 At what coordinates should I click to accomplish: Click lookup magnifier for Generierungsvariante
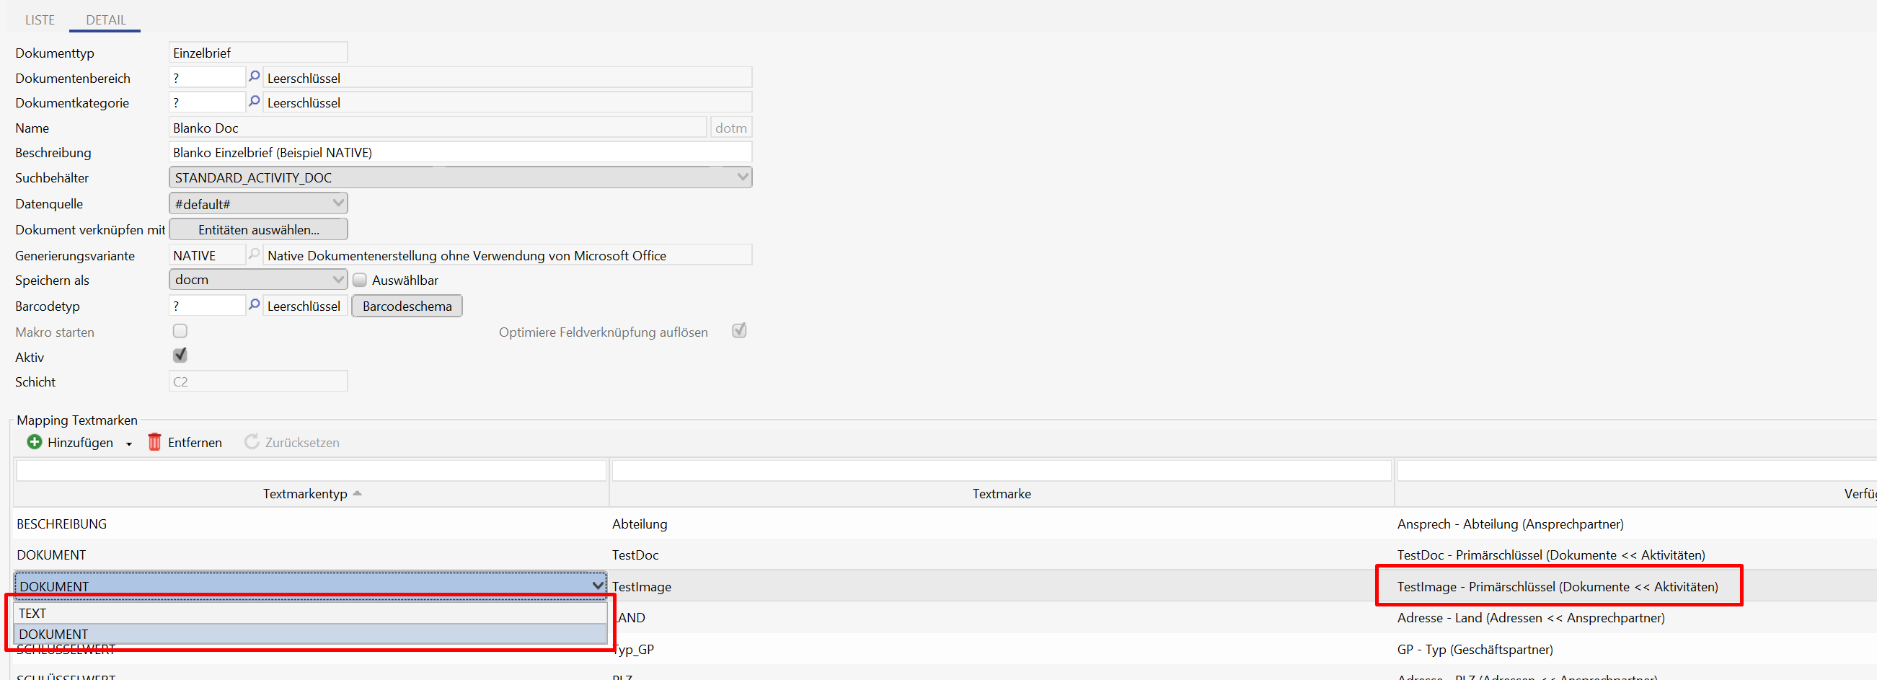click(x=254, y=255)
